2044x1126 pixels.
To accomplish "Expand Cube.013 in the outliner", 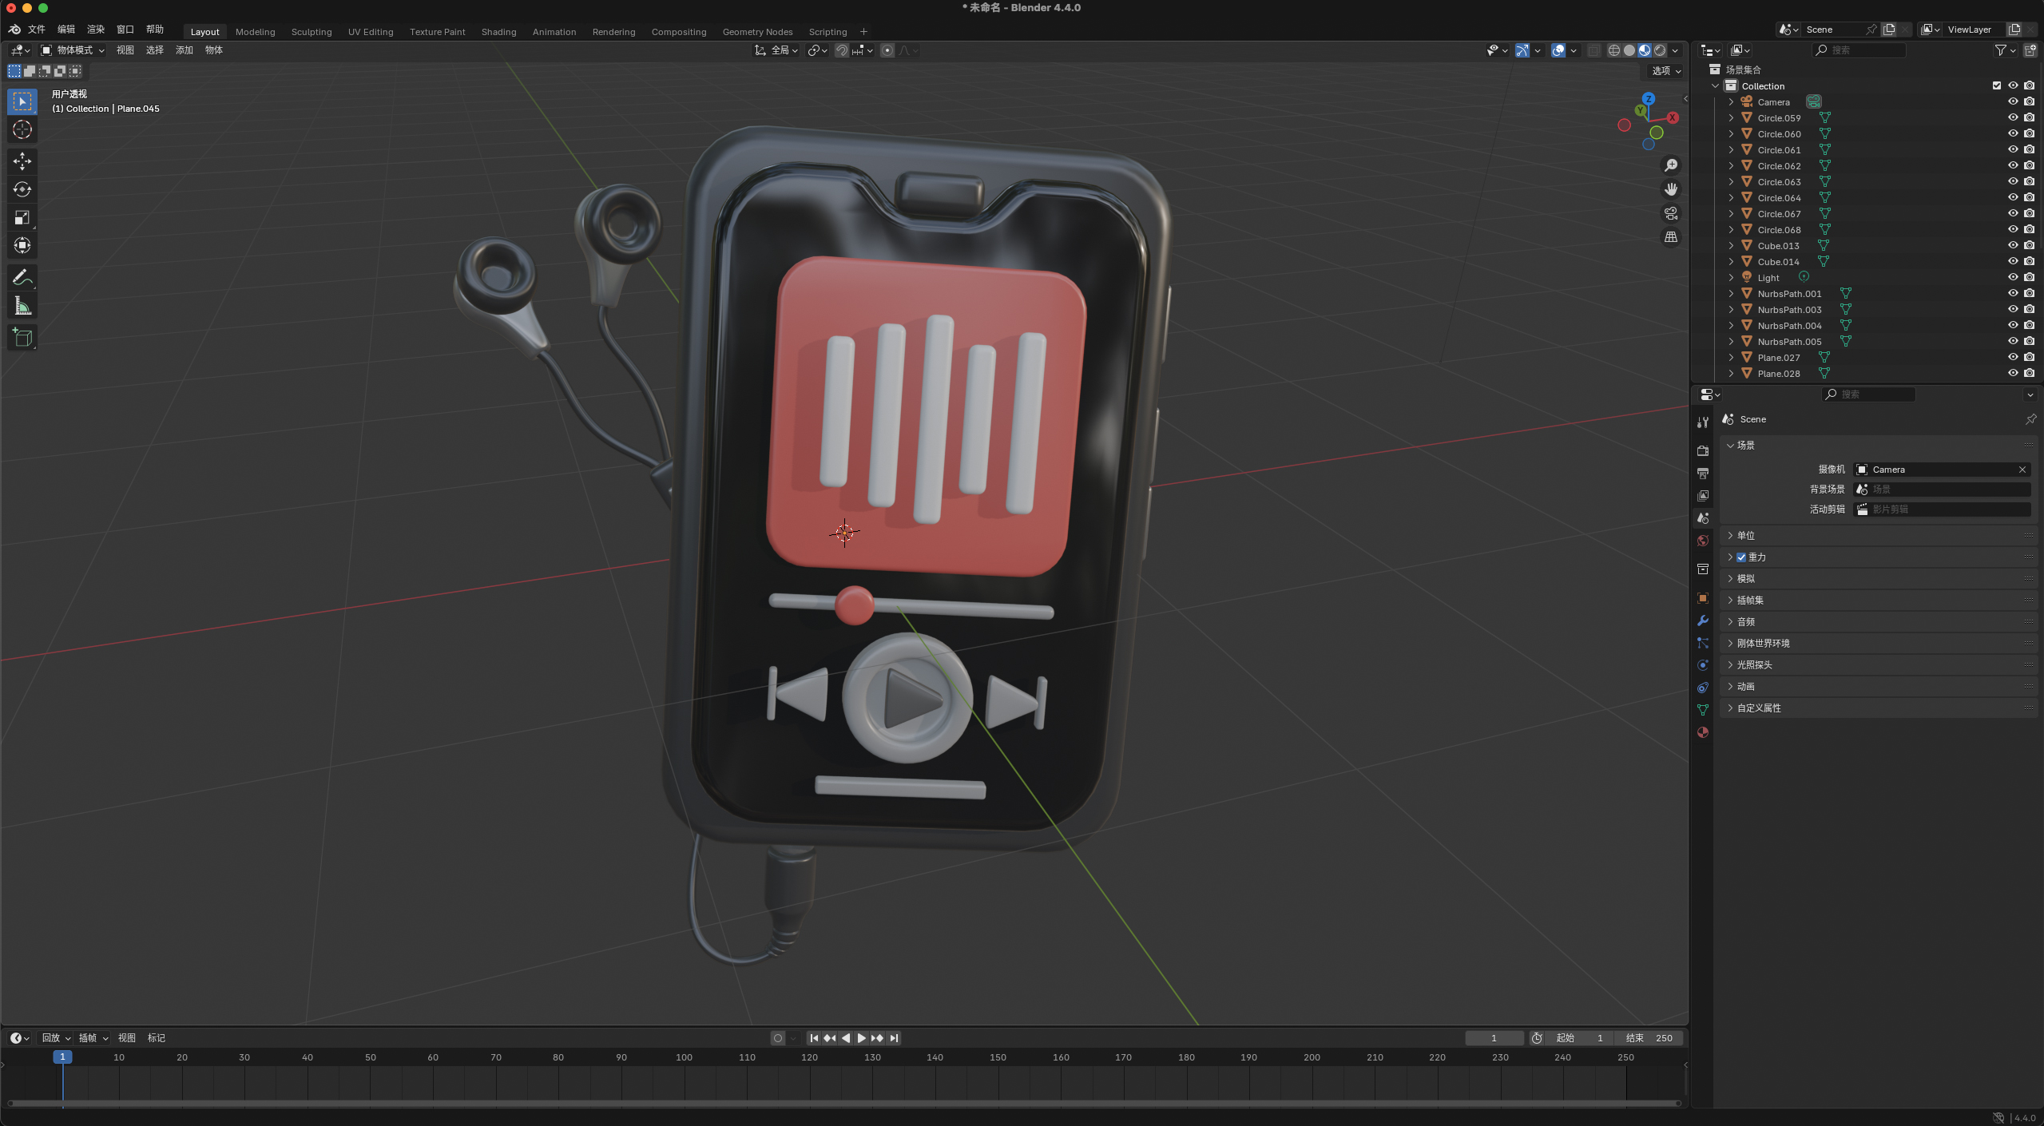I will 1730,245.
